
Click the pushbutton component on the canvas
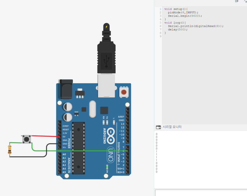[x=27, y=139]
